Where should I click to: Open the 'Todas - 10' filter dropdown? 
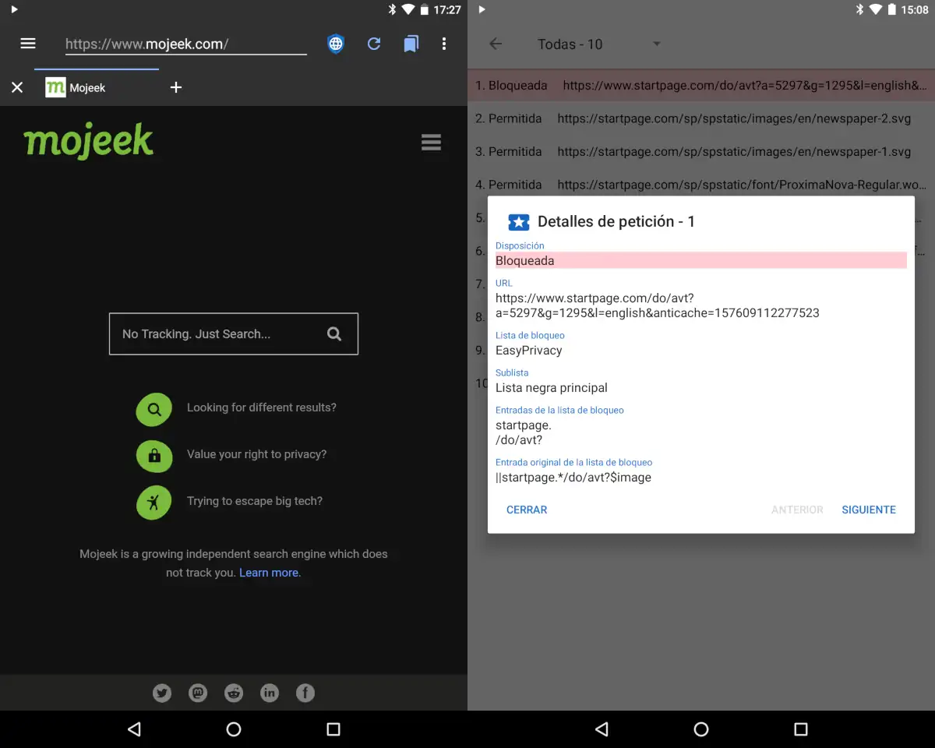(598, 44)
